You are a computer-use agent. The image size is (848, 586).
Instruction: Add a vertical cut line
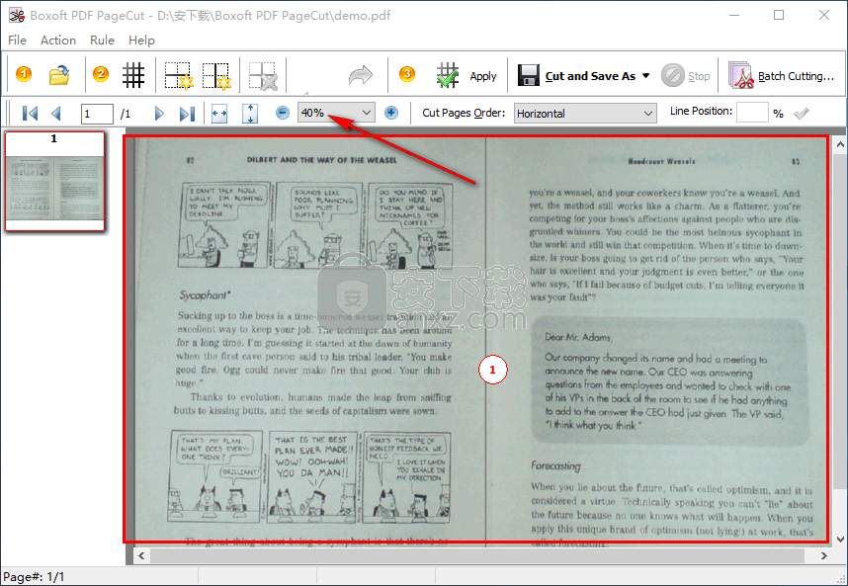click(x=215, y=75)
